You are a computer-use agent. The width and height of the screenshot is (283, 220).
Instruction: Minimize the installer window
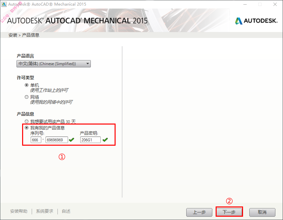[x=245, y=4]
